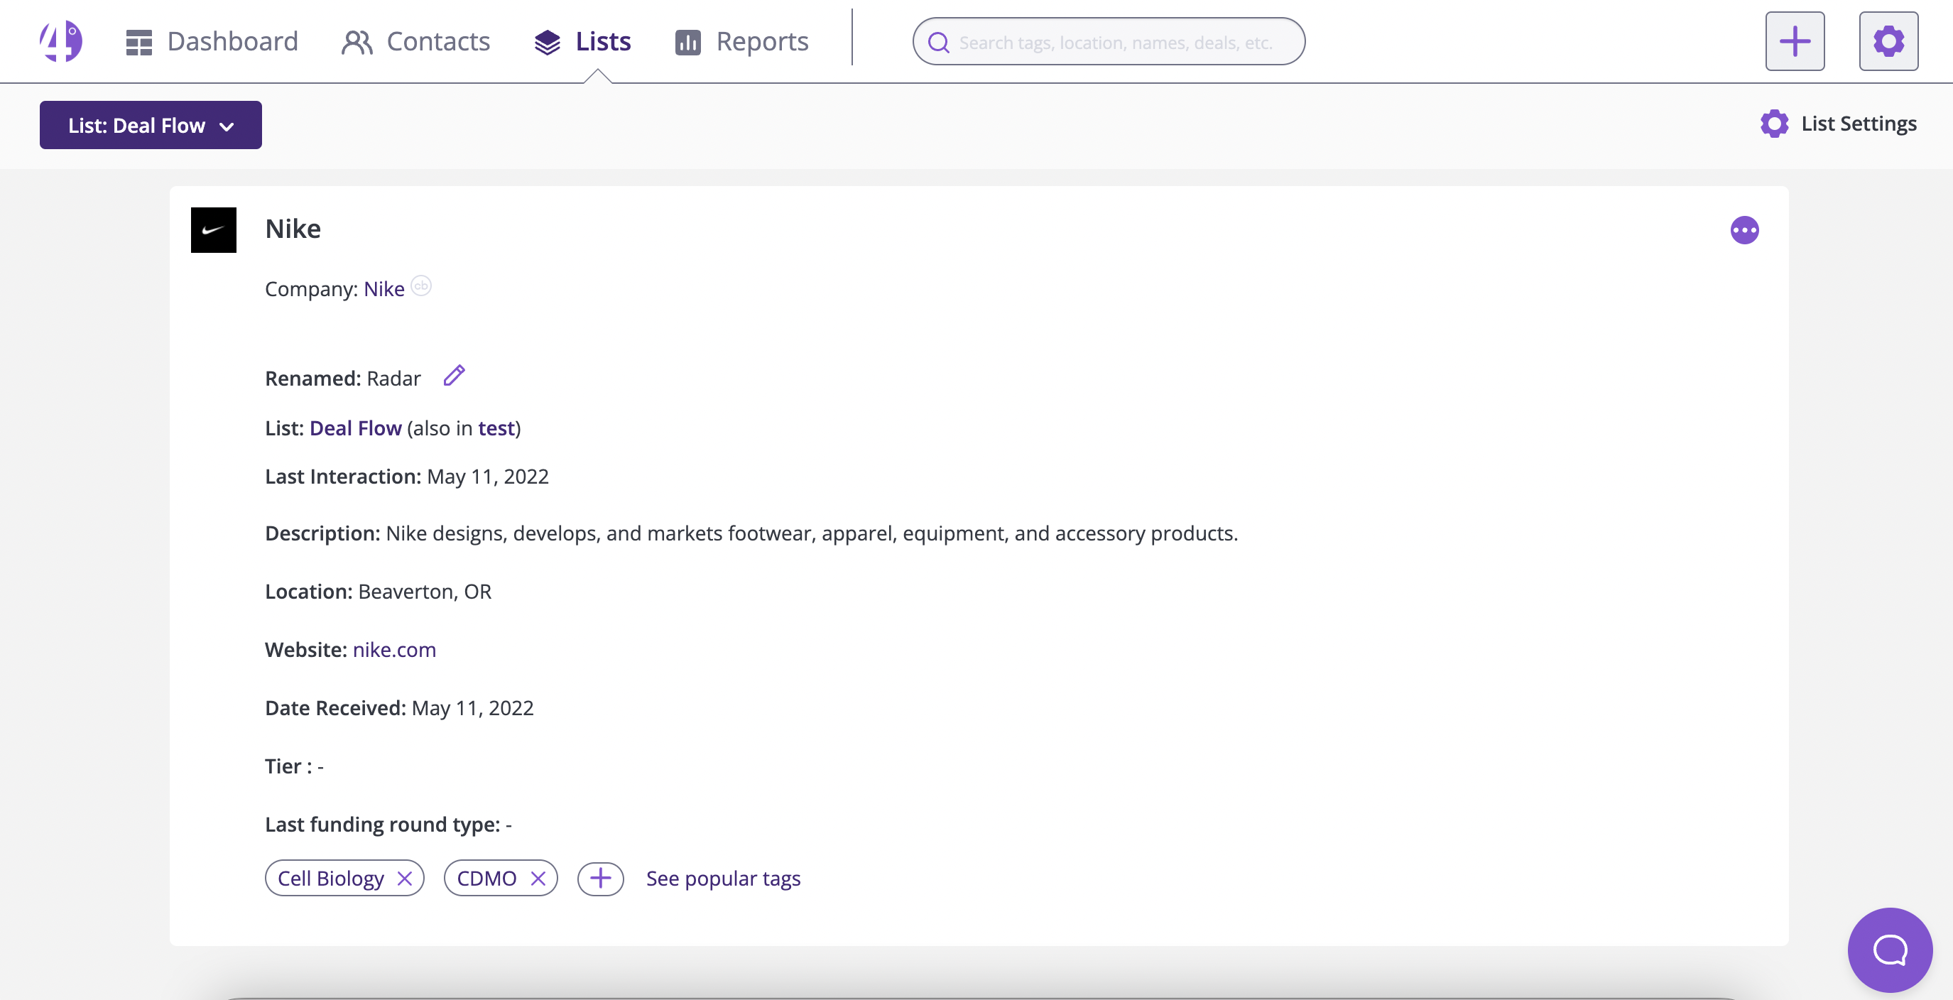Edit the Renamed field with pencil icon
1953x1000 pixels.
(454, 375)
